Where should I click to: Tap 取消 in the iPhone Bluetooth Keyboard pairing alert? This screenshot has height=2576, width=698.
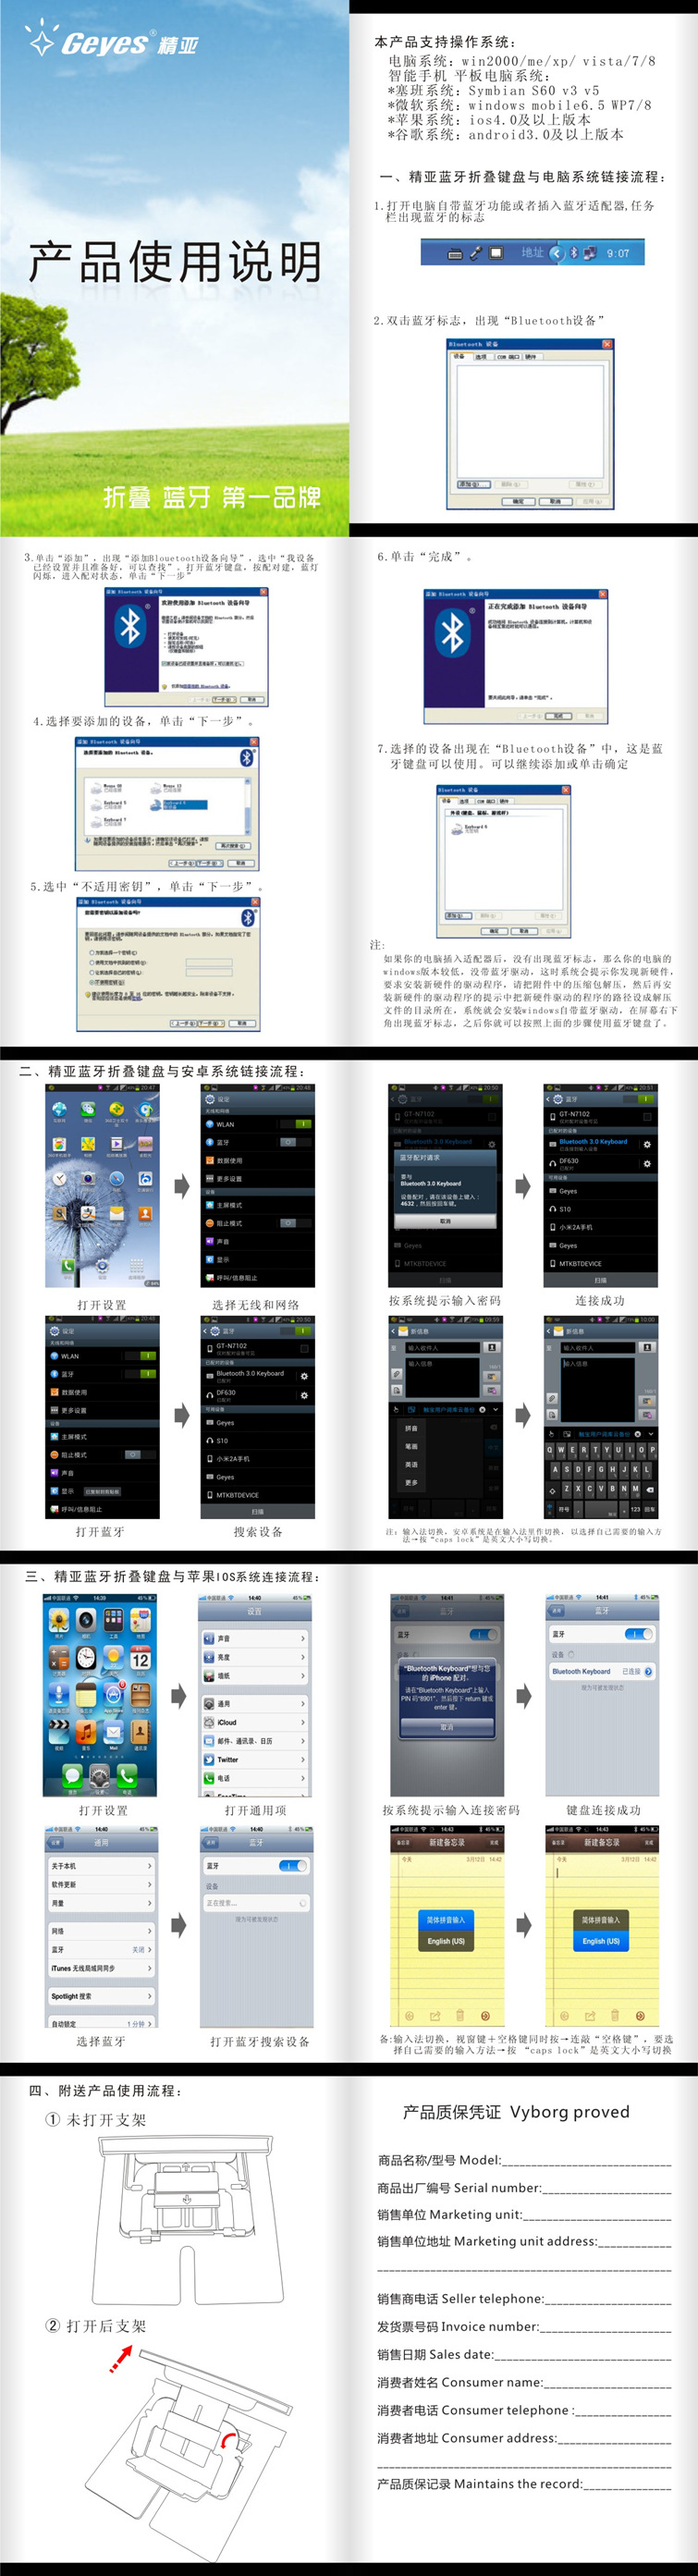pos(447,1727)
